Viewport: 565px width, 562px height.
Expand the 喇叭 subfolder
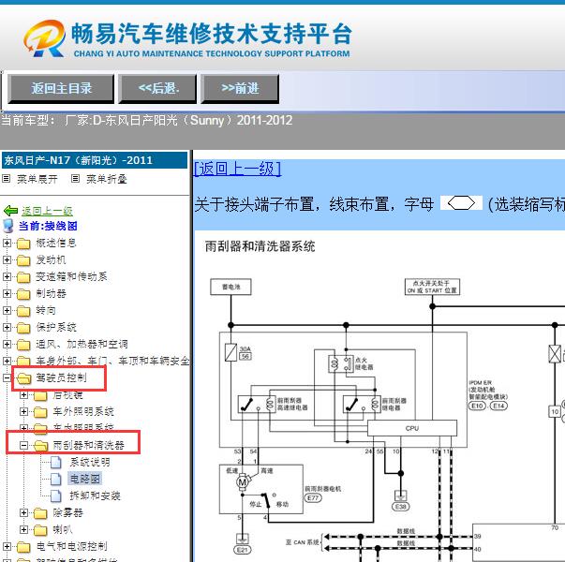point(23,529)
